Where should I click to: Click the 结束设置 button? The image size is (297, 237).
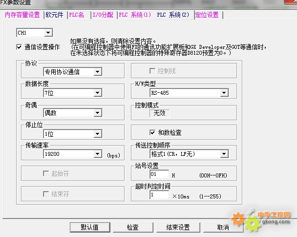click(x=178, y=227)
